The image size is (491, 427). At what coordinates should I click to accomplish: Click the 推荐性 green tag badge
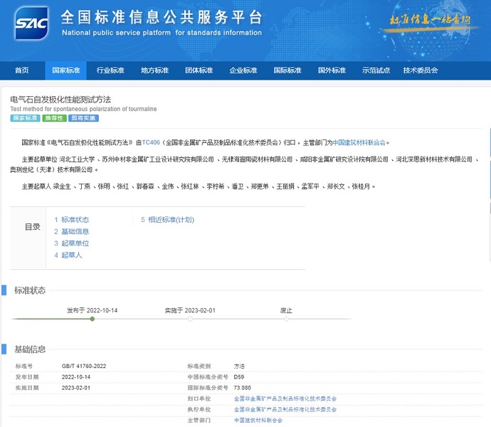click(55, 118)
